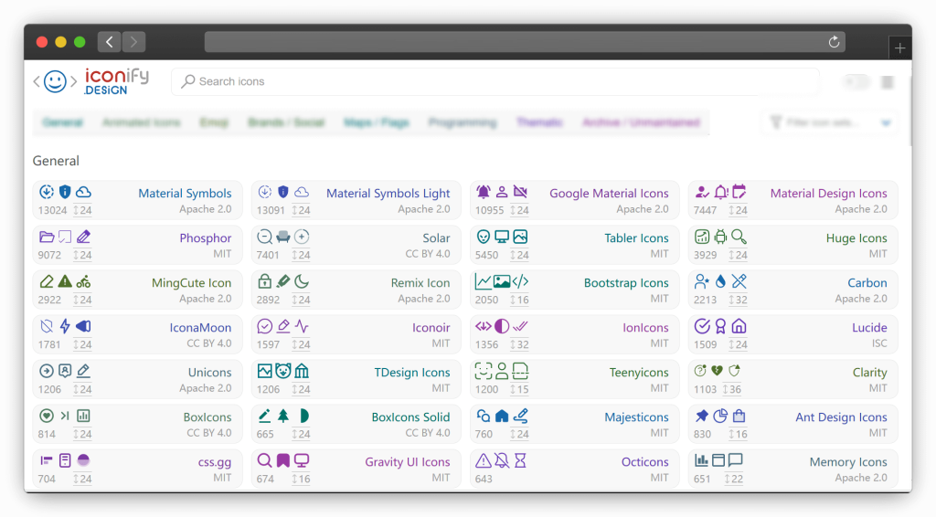936x517 pixels.
Task: Click the Search icons input field
Action: pyautogui.click(x=494, y=81)
